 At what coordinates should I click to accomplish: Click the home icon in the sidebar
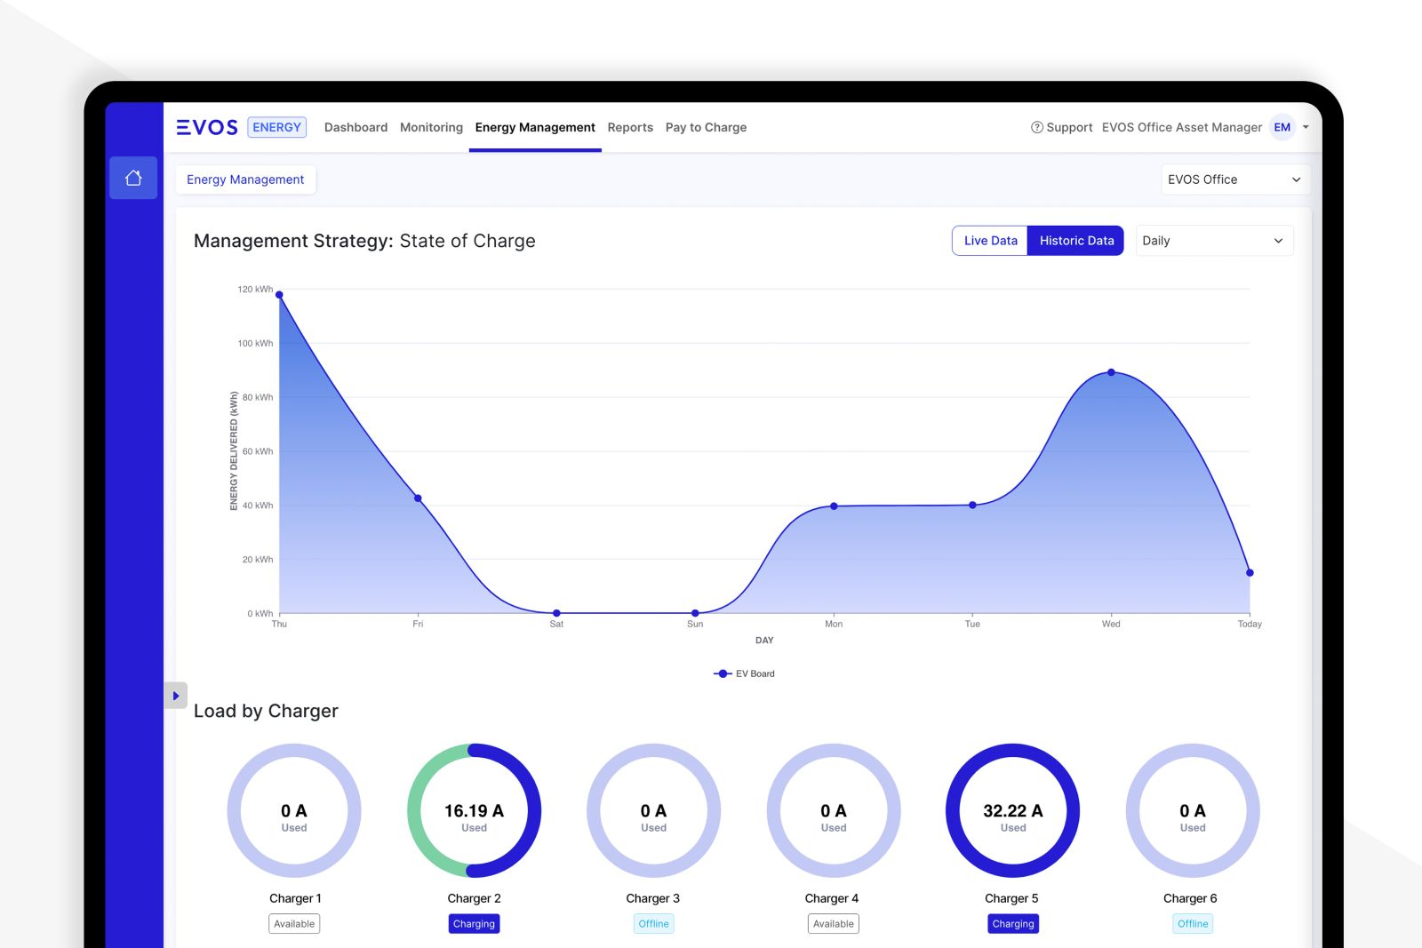[x=133, y=178]
